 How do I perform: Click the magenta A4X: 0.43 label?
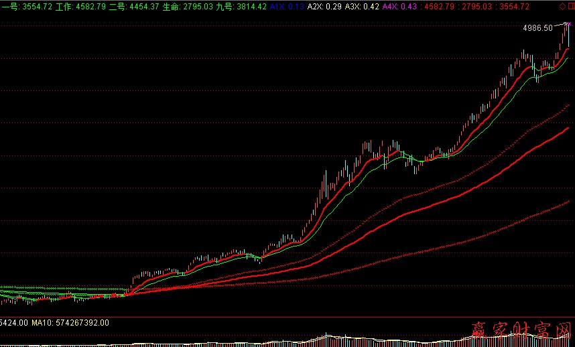pos(399,6)
